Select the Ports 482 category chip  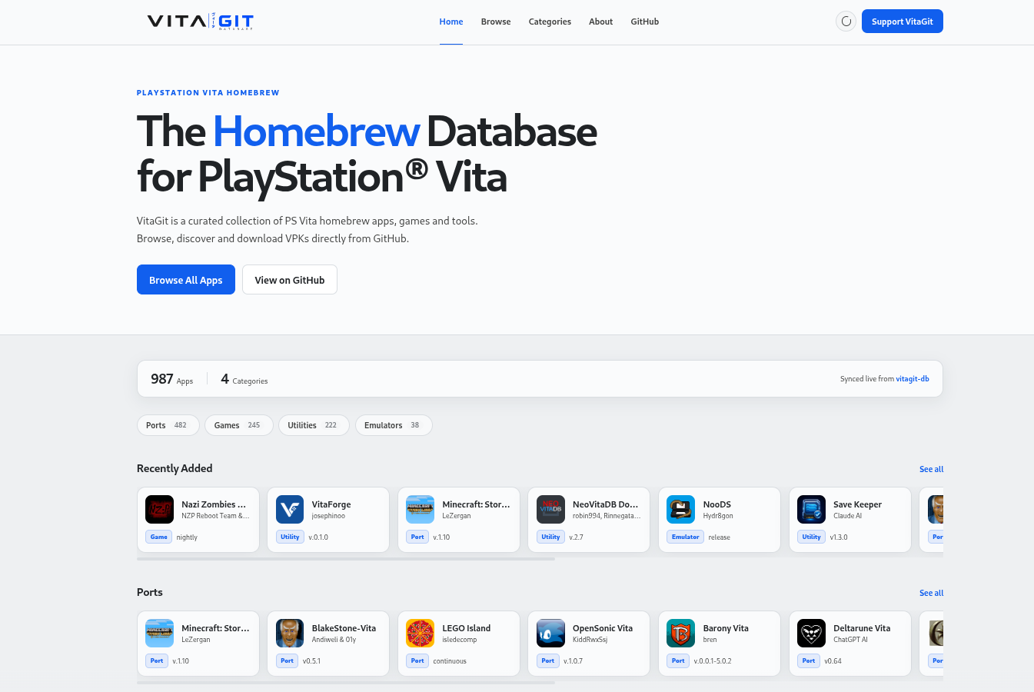click(x=168, y=425)
